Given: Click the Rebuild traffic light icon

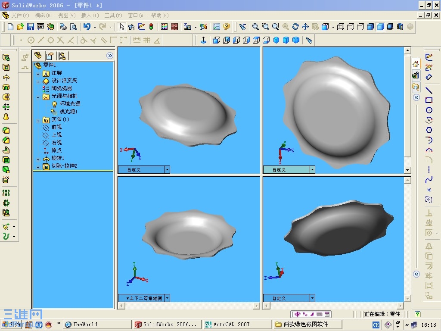Looking at the screenshot, I should point(151,27).
